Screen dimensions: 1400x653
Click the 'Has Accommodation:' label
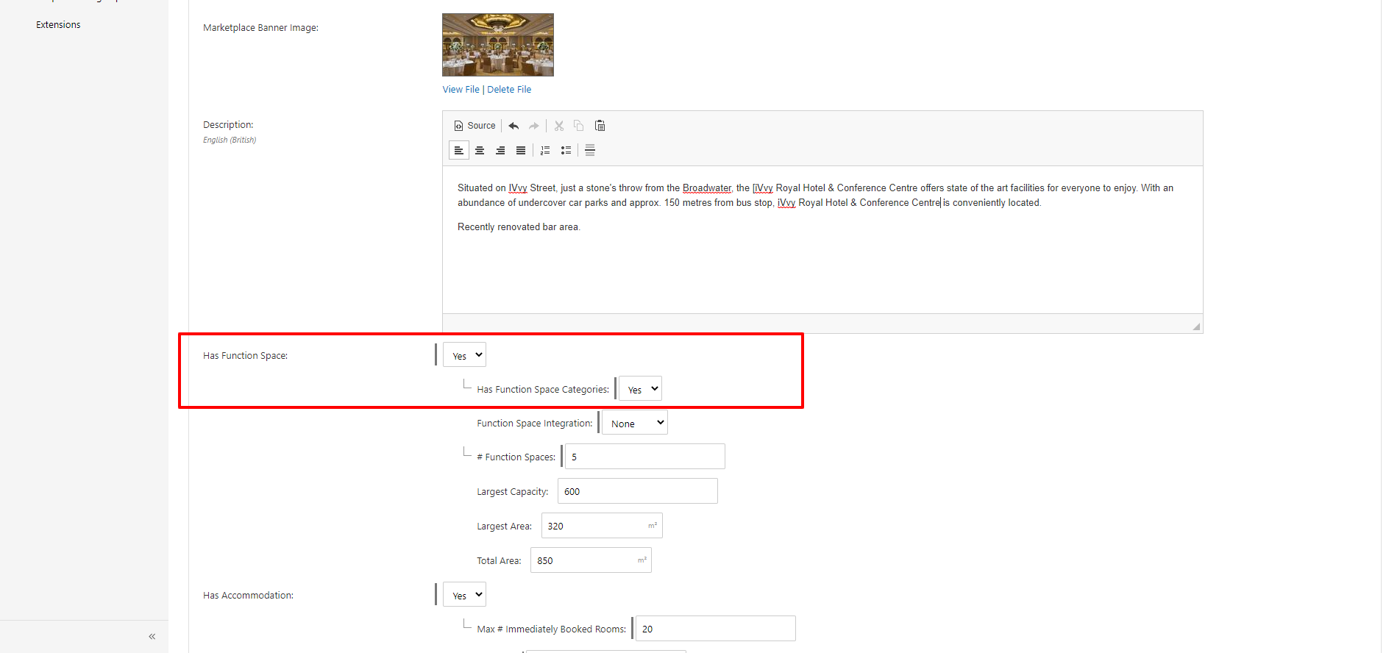click(248, 596)
